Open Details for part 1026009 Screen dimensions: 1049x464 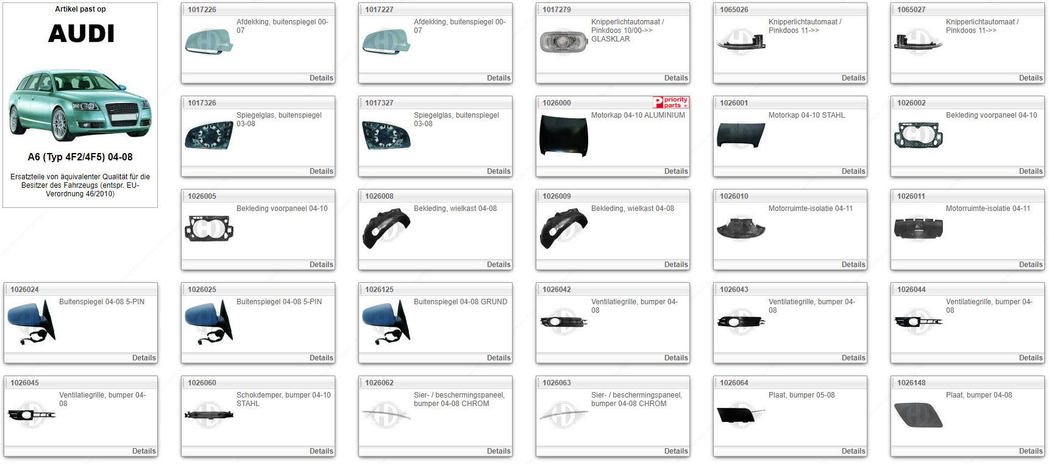(x=676, y=265)
